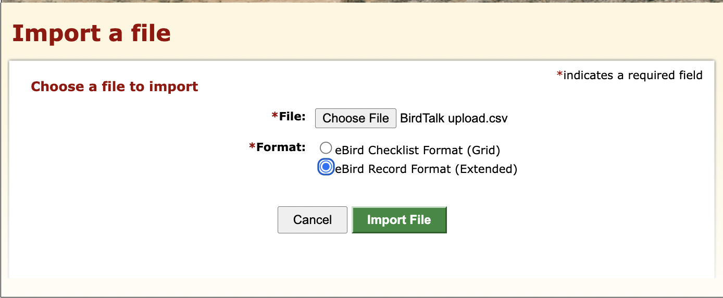Click the "eBird Checklist Format (Grid)" label text
723x298 pixels.
(417, 151)
